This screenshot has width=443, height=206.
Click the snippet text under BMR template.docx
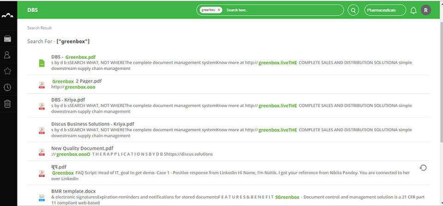pyautogui.click(x=238, y=200)
